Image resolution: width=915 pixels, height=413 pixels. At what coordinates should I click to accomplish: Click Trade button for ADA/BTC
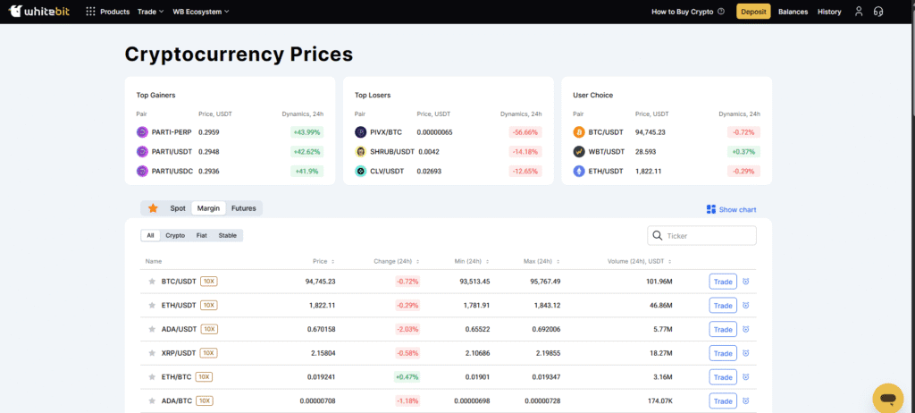pos(723,400)
